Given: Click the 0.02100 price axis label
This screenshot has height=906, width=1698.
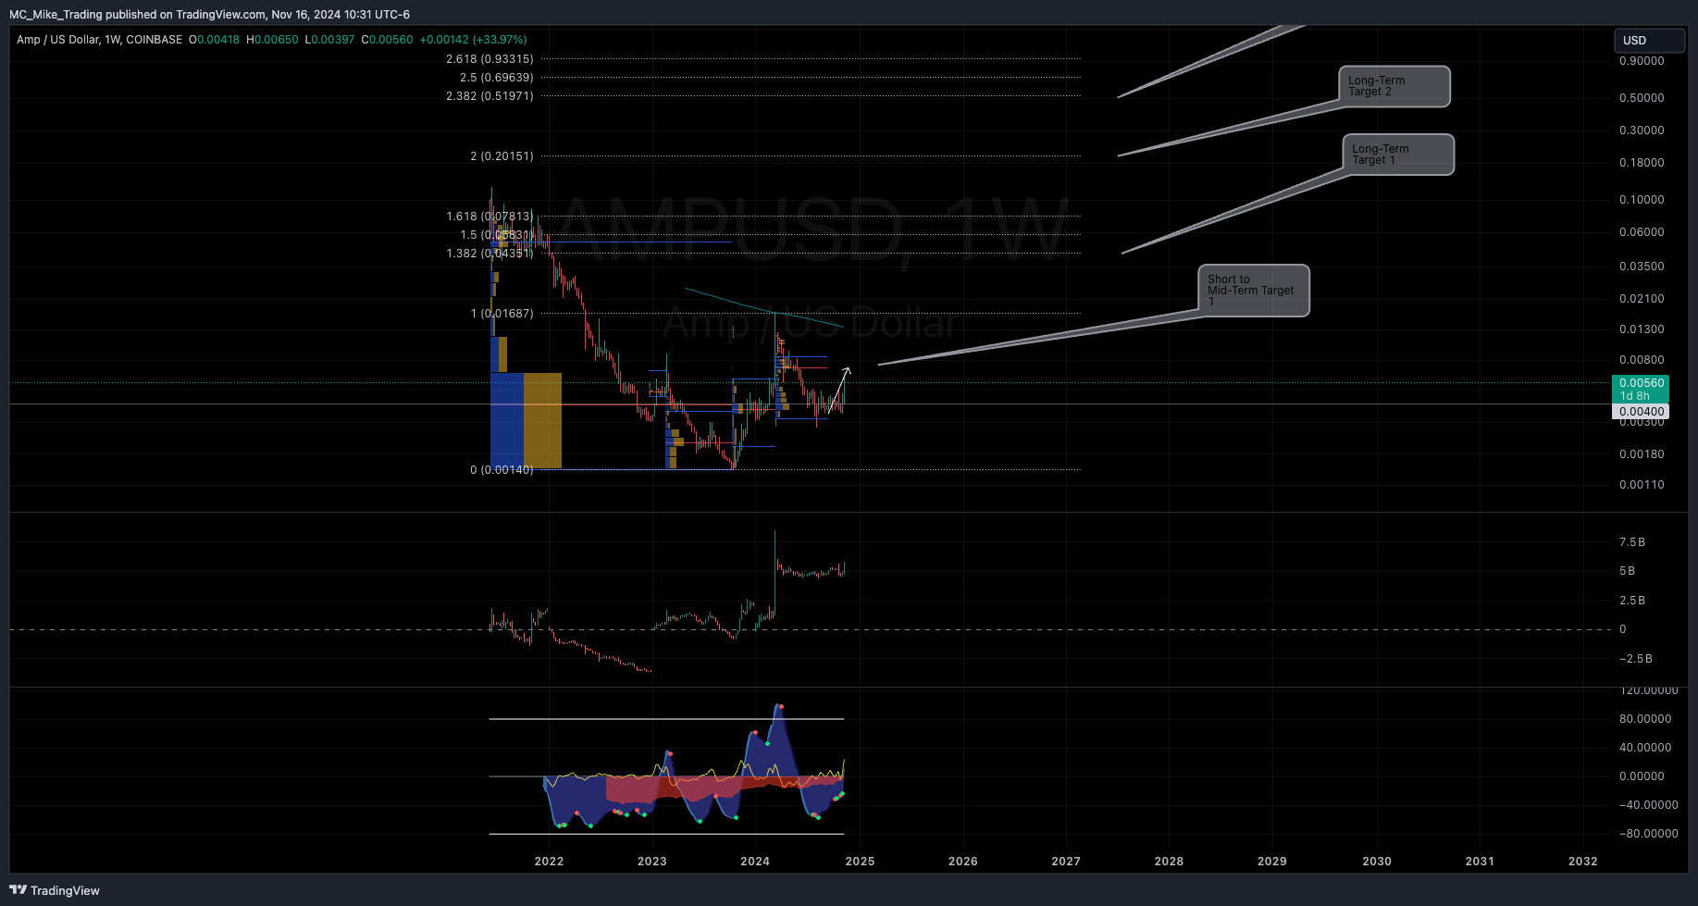Looking at the screenshot, I should pyautogui.click(x=1642, y=299).
